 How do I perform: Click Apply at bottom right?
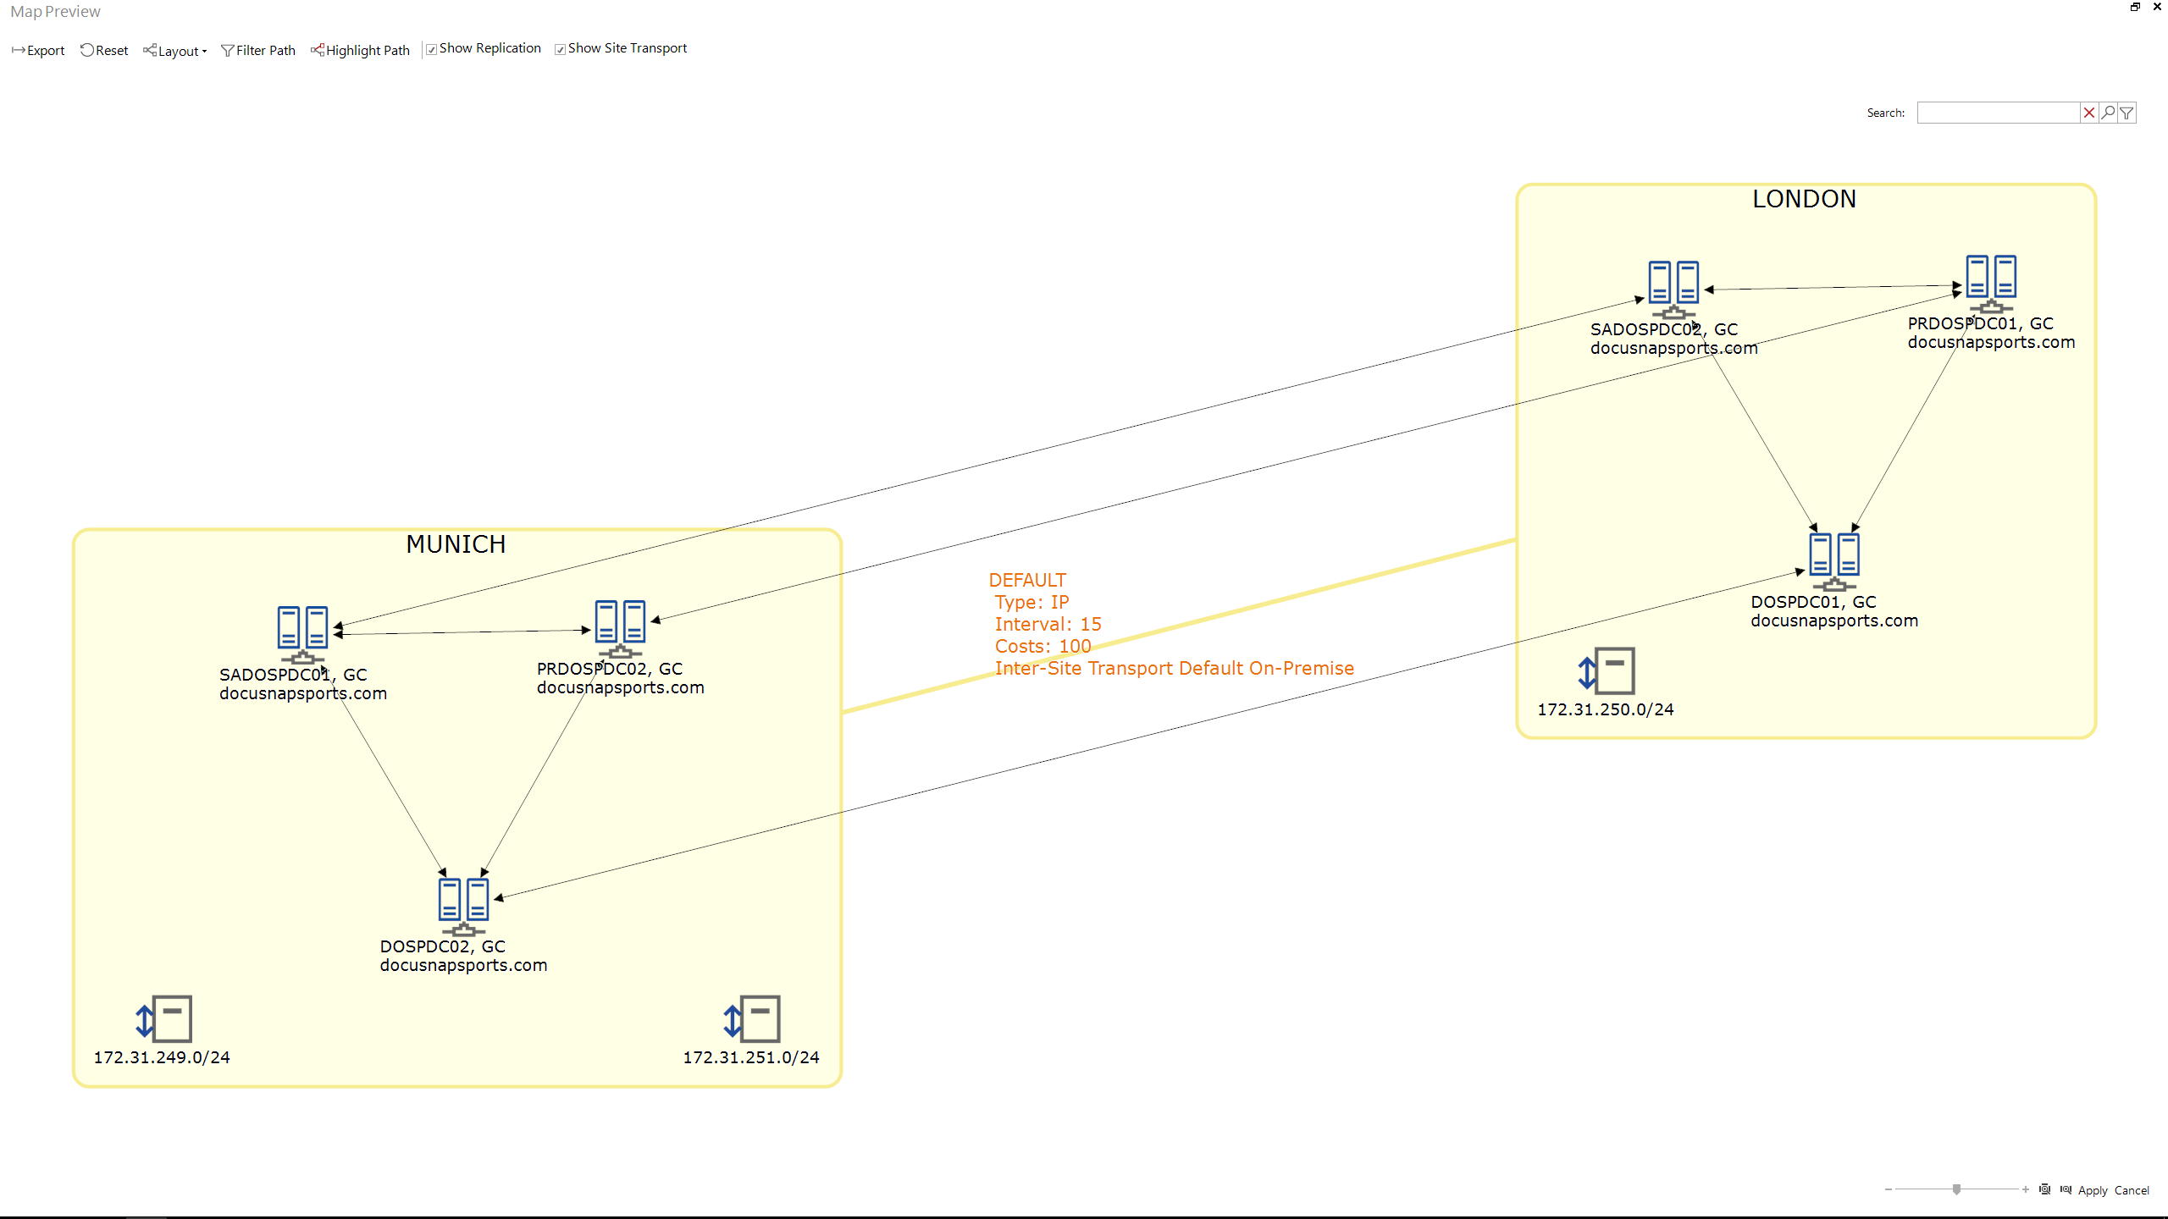pos(2093,1190)
